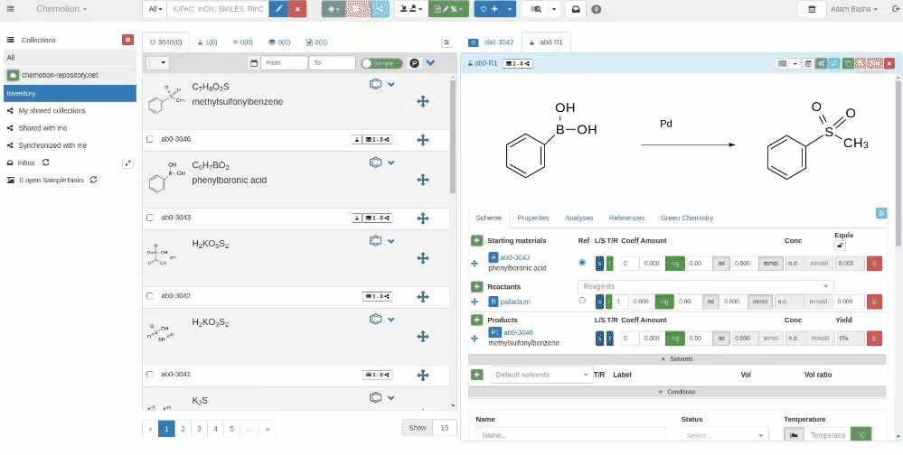Switch to the Green Chemistry tab
Image resolution: width=903 pixels, height=455 pixels.
pos(686,218)
